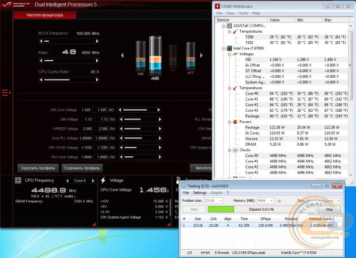Click Сохранить профиль button
356x258 pixels.
[x=82, y=168]
